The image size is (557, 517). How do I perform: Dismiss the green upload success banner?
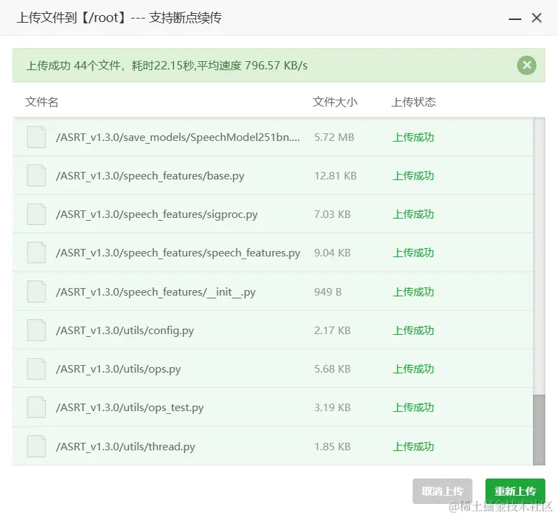click(x=527, y=65)
